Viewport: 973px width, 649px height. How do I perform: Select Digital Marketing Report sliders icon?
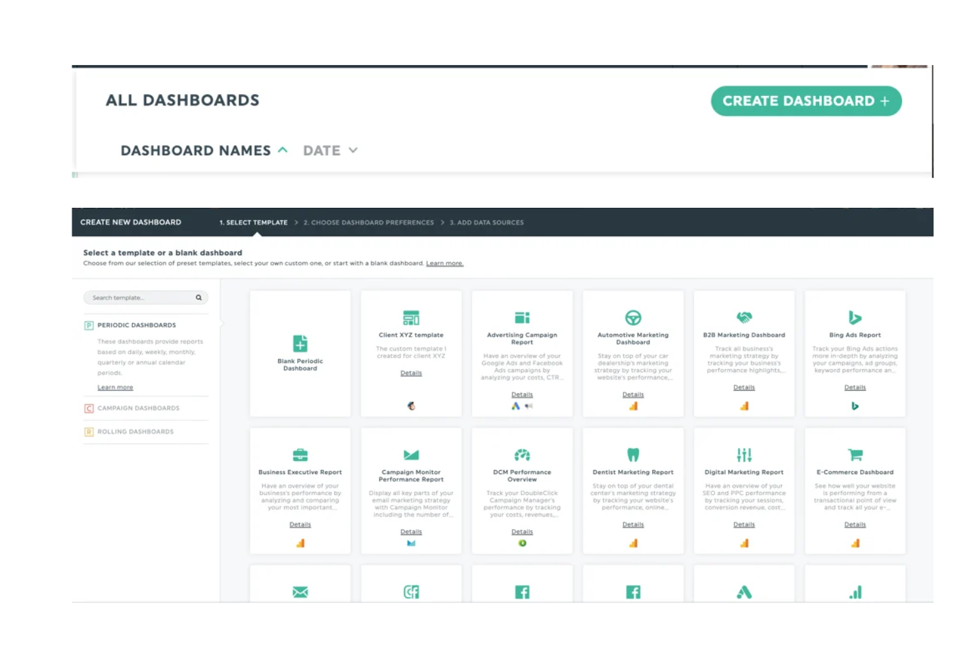[744, 455]
